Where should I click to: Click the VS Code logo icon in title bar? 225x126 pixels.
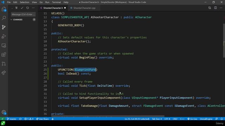click(3, 2)
